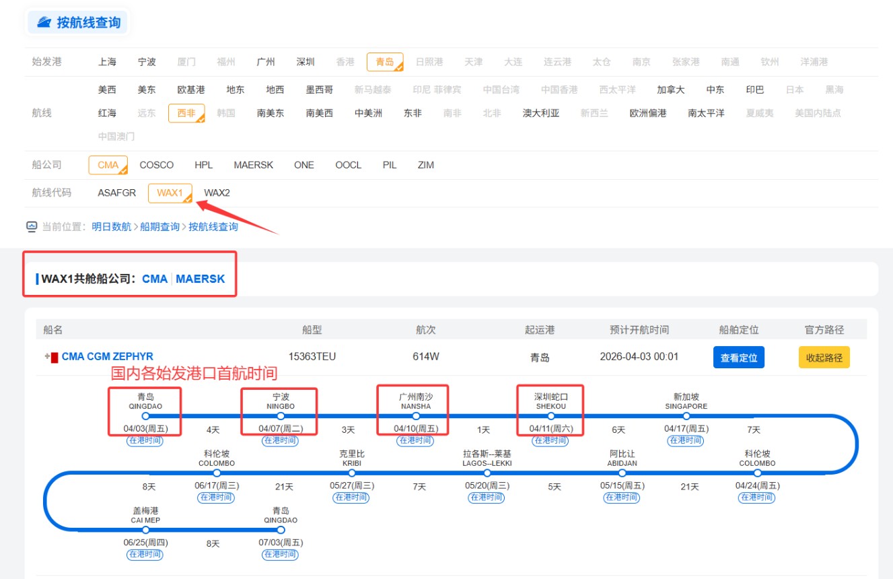Go to 船期查询 in the breadcrumb
This screenshot has width=893, height=579.
pos(159,227)
